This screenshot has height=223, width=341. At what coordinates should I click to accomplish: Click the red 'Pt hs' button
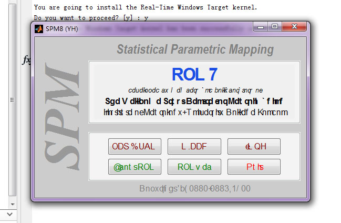click(x=254, y=167)
